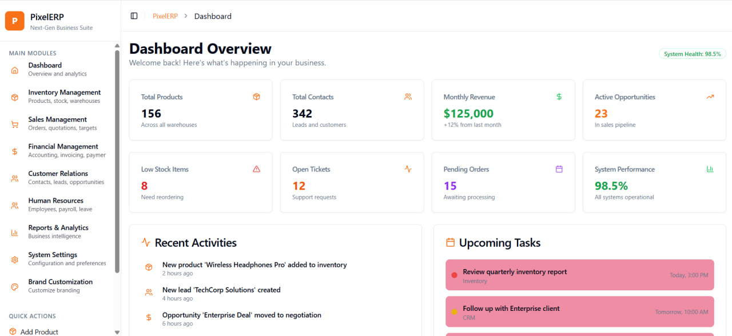Click the Pending Orders 15 value

coord(450,186)
